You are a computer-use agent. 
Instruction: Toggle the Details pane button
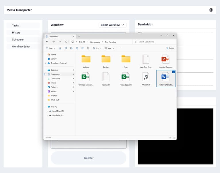(170, 48)
